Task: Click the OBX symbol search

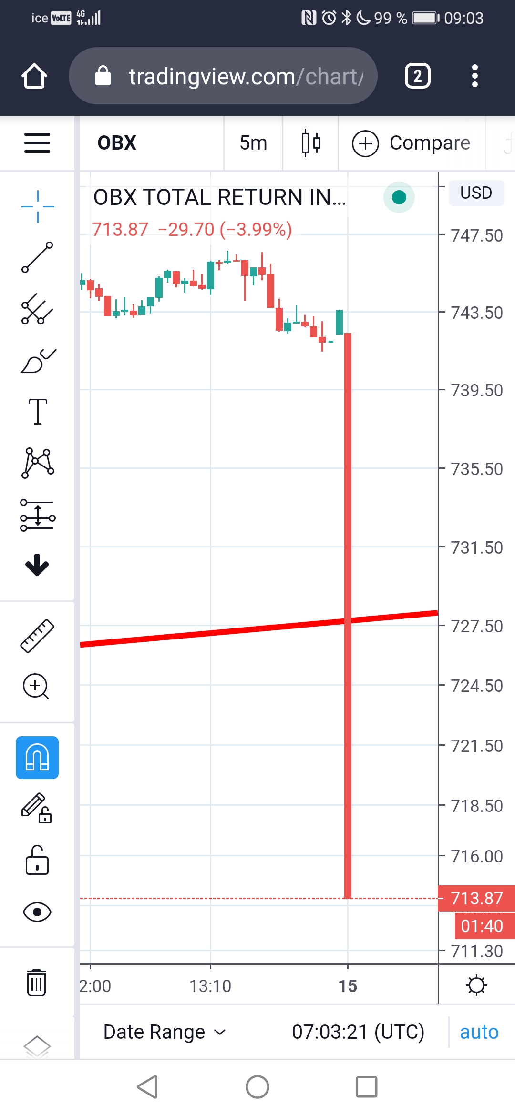Action: [117, 143]
